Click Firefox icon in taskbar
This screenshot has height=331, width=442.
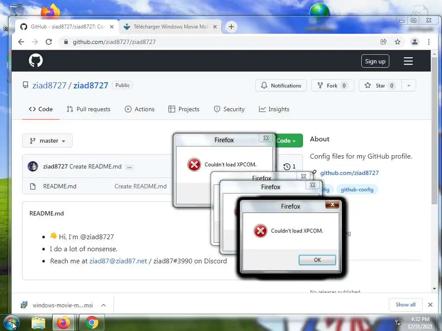(63, 322)
